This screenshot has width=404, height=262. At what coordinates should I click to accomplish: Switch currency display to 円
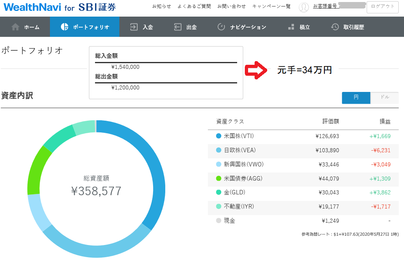tap(356, 98)
